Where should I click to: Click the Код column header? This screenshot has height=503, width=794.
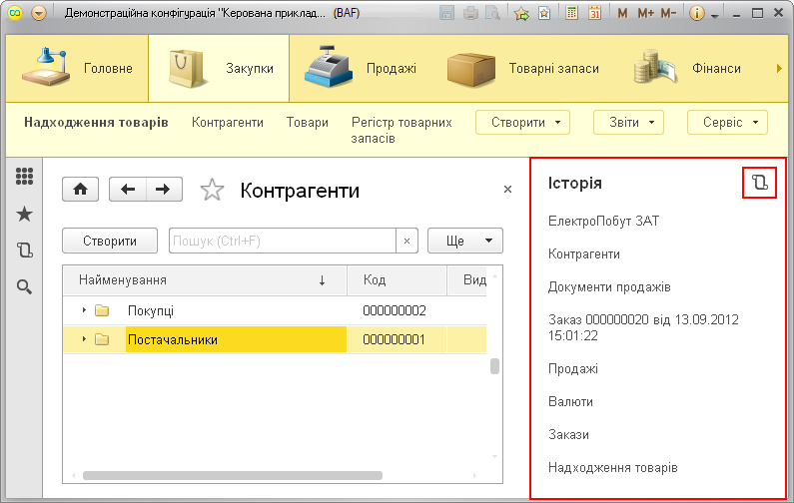coord(397,280)
